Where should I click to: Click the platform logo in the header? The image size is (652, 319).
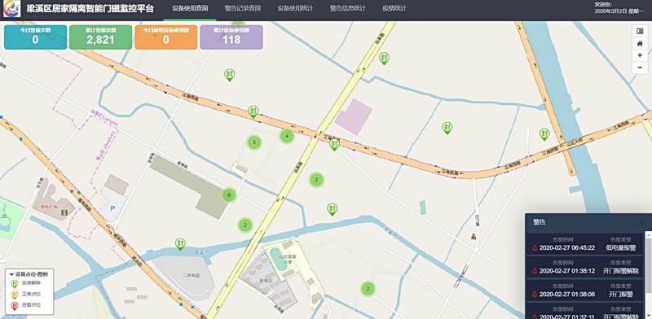pos(11,9)
